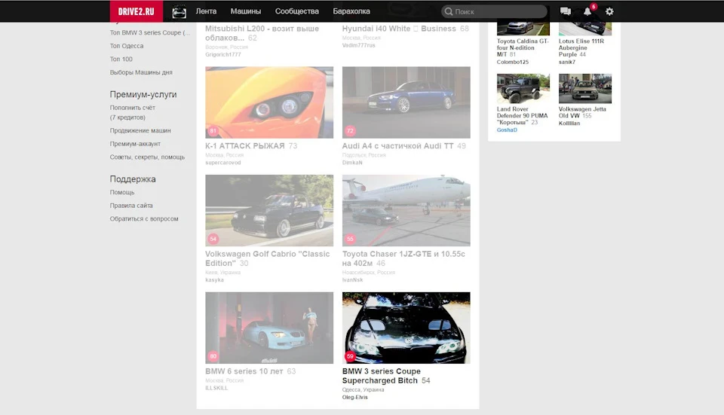Screen dimensions: 724x415
Task: Open the Toyota Caldina sidebar thumbnail
Action: pos(523,29)
